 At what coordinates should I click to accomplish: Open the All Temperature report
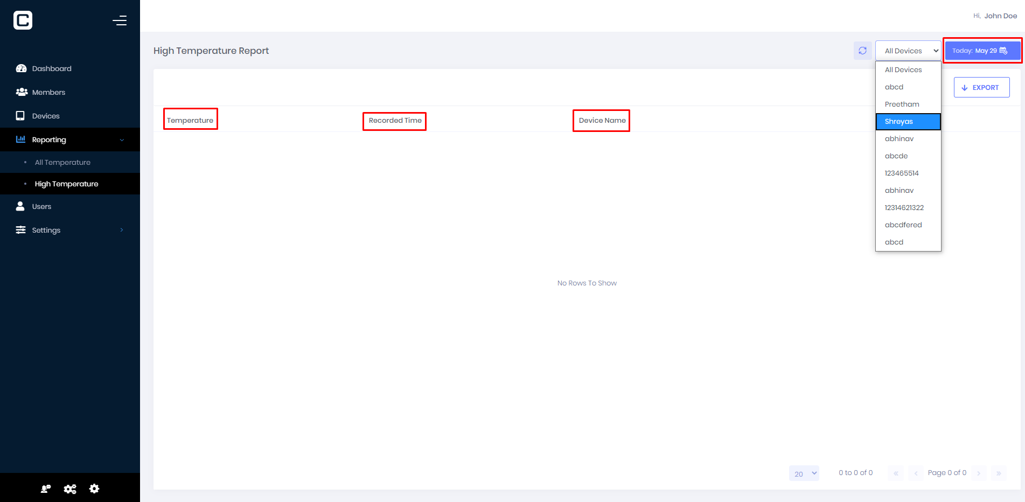pos(62,162)
